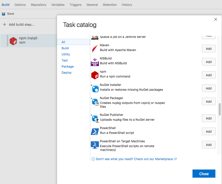Screen dimensions: 222x184
Task: Open the Build tab
Action: point(6,5)
